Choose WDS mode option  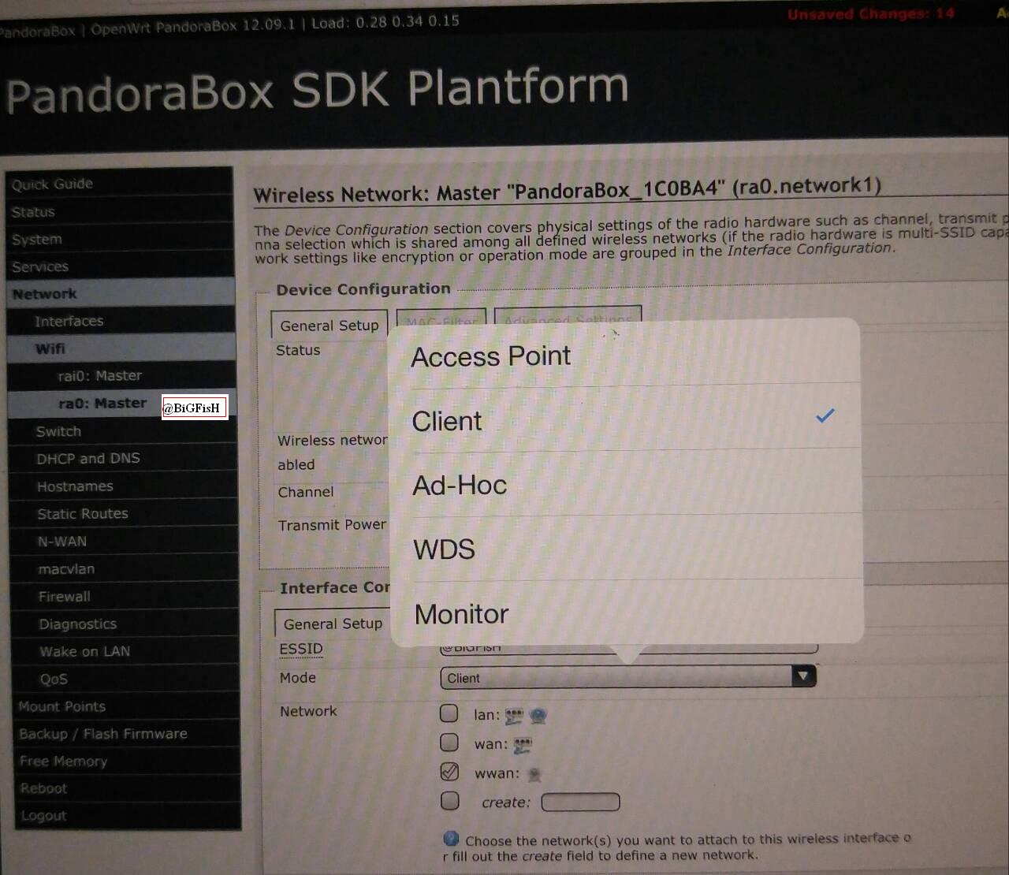coord(626,549)
